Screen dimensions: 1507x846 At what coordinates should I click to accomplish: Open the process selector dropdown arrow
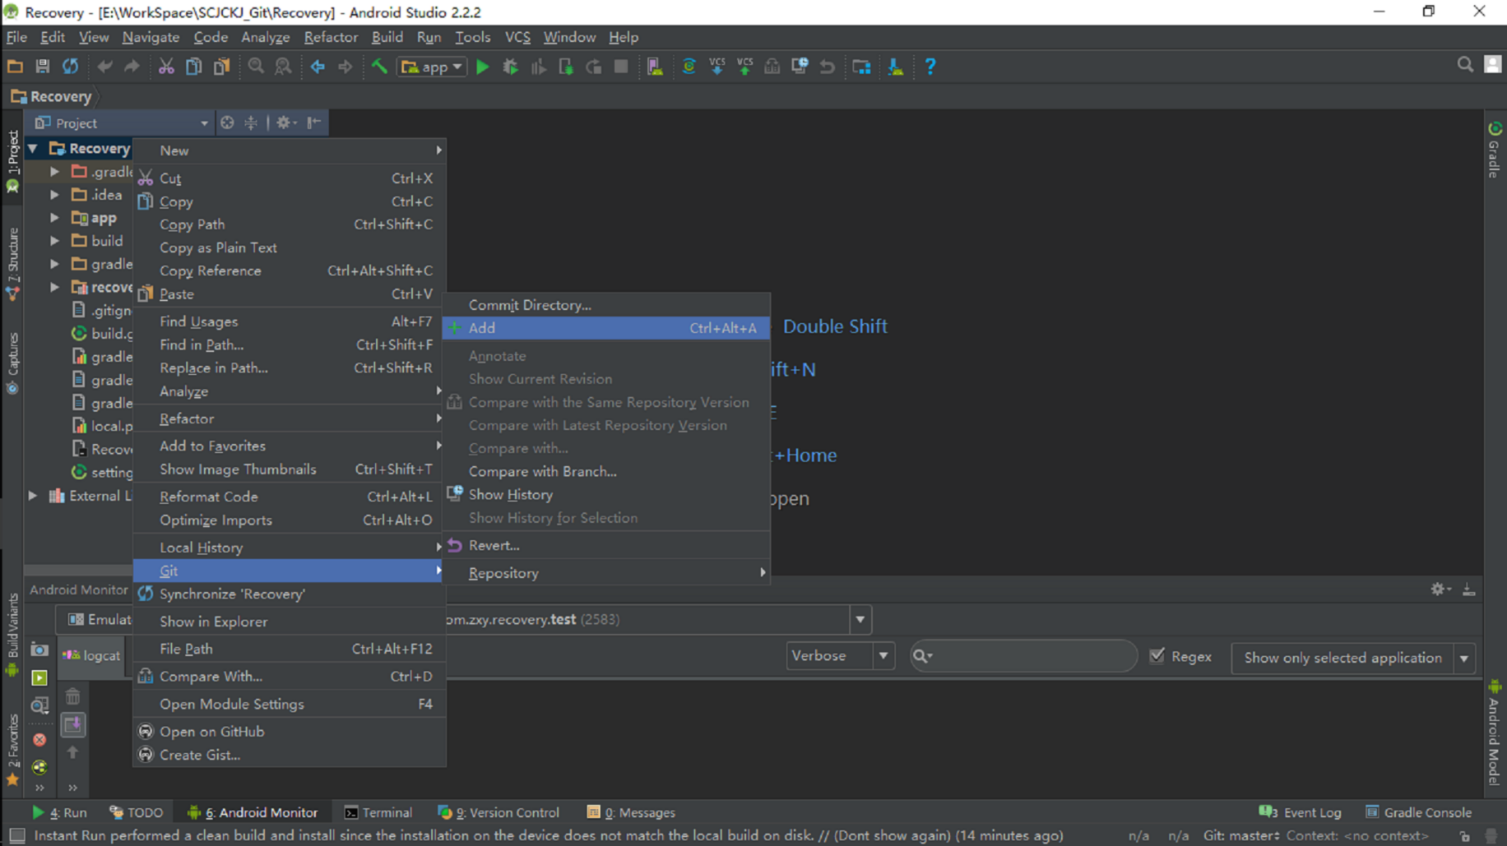[860, 619]
